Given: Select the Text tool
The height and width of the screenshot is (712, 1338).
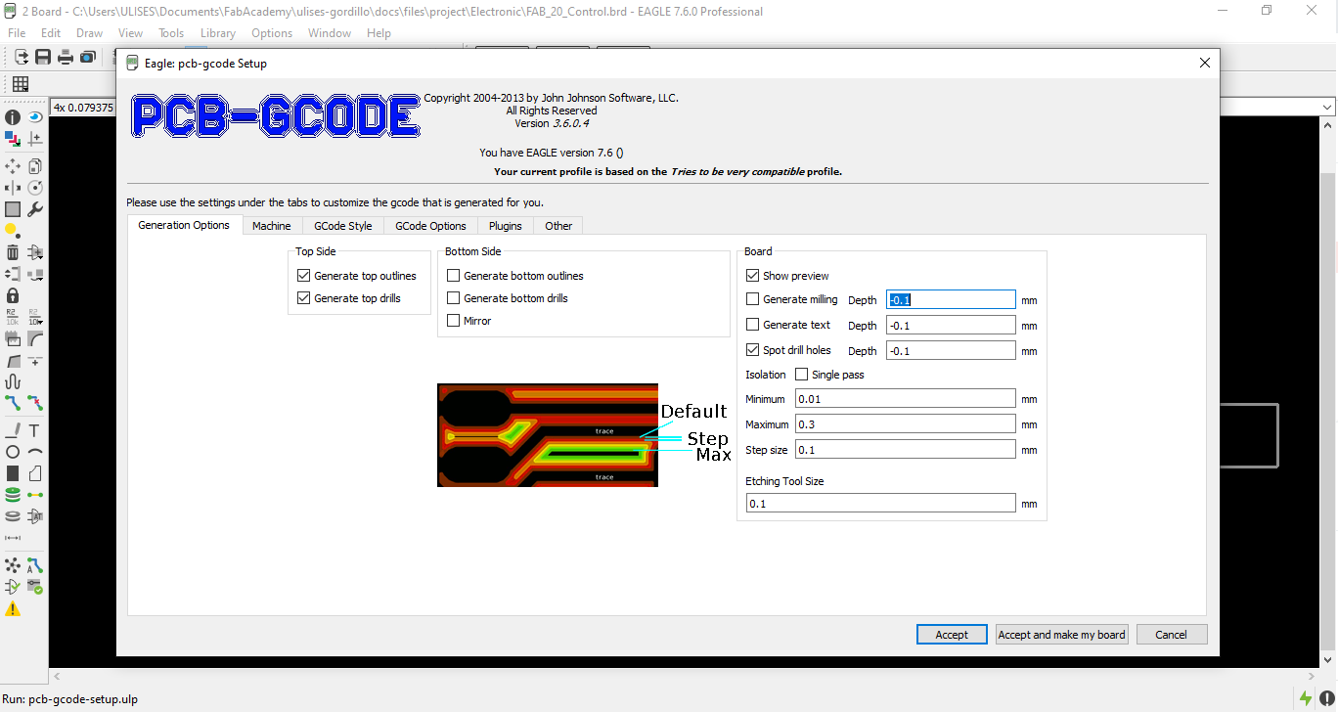Looking at the screenshot, I should (35, 430).
